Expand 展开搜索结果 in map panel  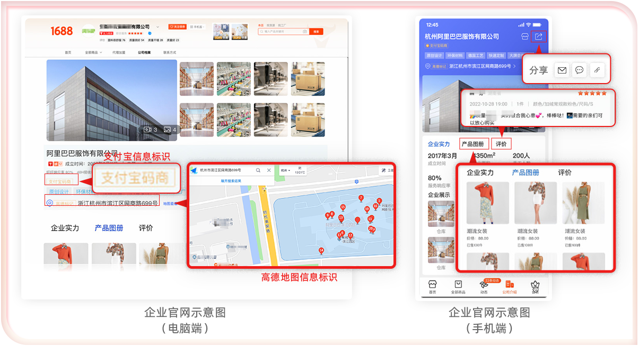231,181
